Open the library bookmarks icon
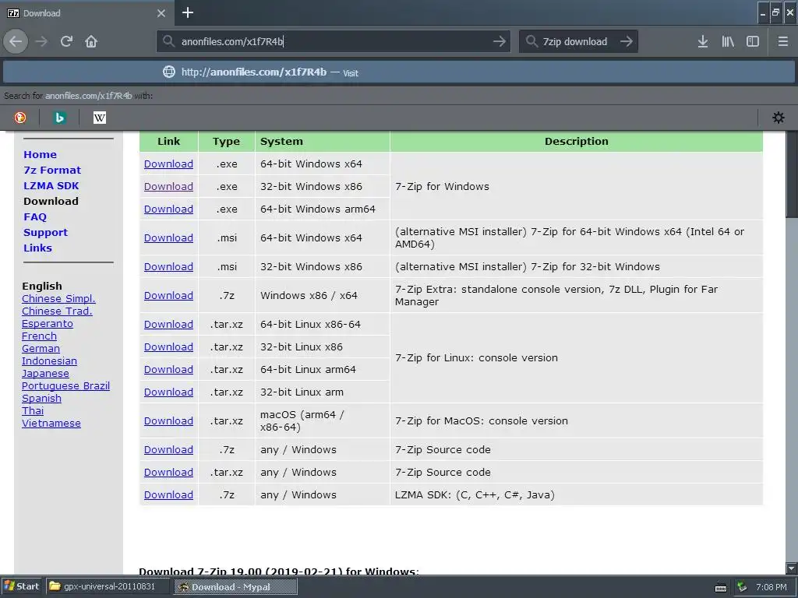Image resolution: width=798 pixels, height=598 pixels. (728, 41)
